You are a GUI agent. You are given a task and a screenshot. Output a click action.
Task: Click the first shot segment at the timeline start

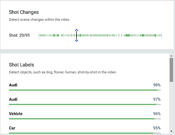tap(40, 35)
